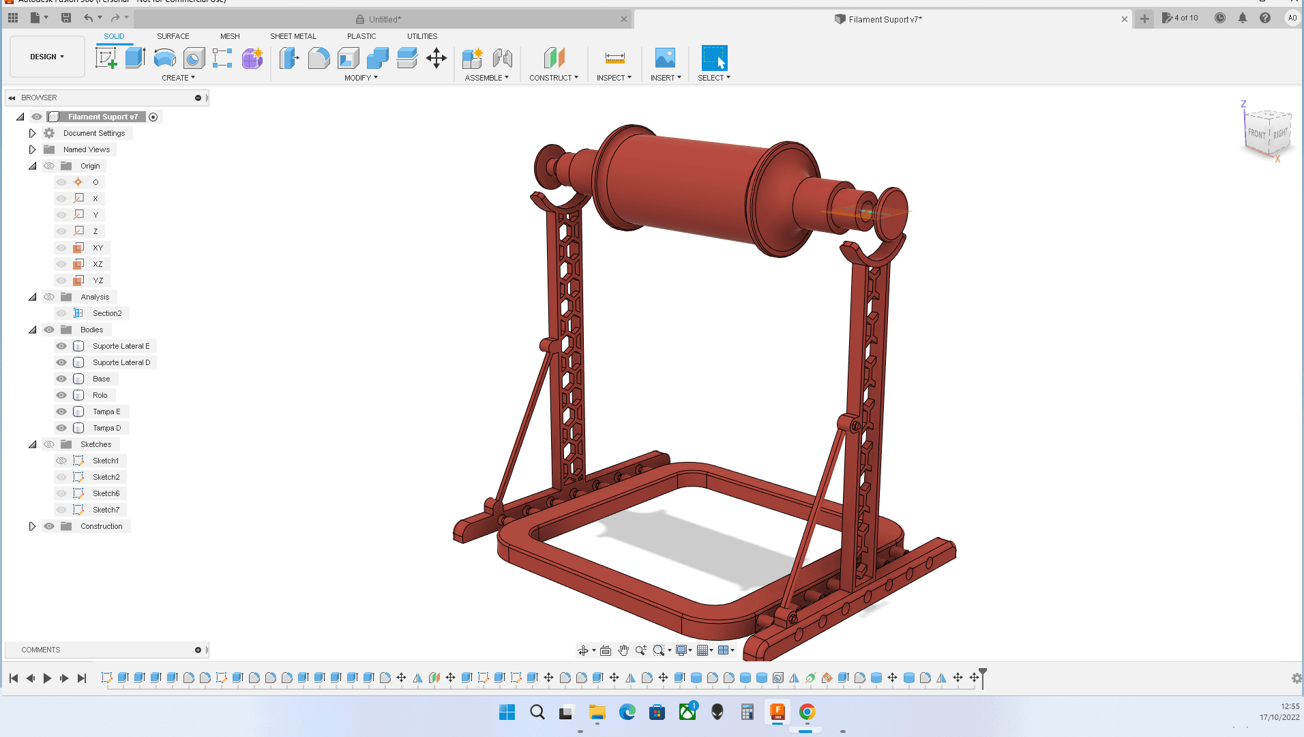Image resolution: width=1304 pixels, height=737 pixels.
Task: Expand the Document Settings node
Action: [32, 133]
